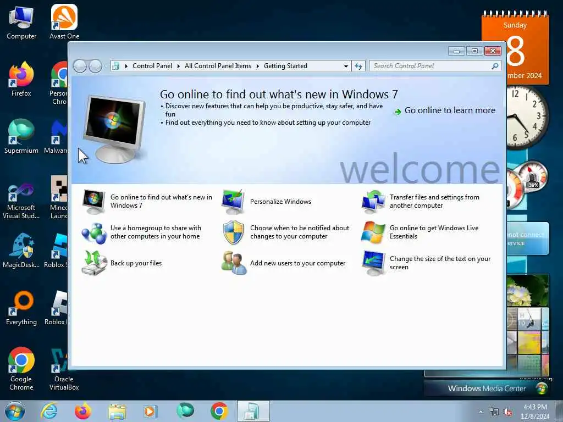Click the slideshow flower picture gadget
Image resolution: width=563 pixels, height=422 pixels.
pos(527,290)
